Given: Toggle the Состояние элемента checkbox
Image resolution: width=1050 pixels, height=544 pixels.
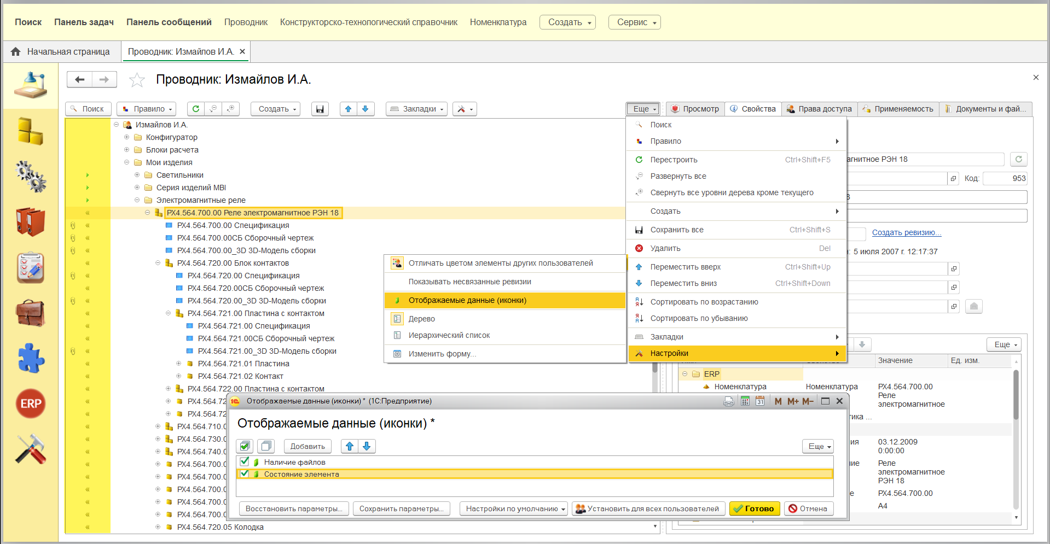Looking at the screenshot, I should 245,474.
